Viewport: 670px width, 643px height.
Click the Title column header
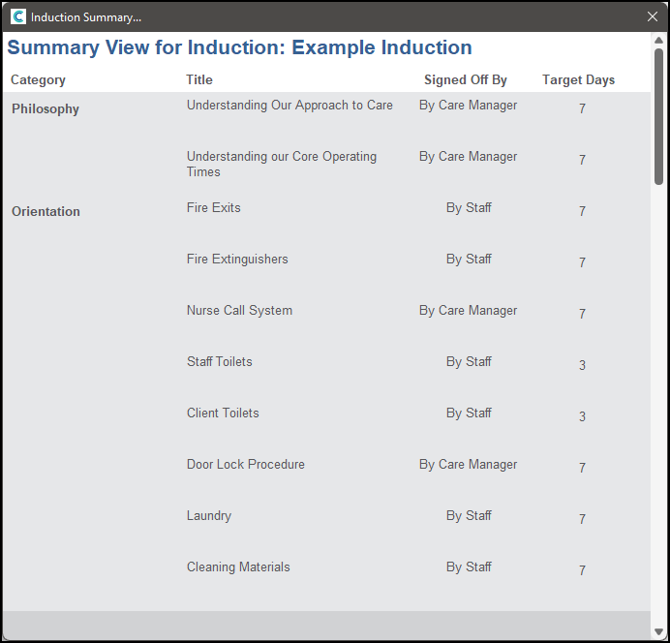tap(199, 80)
